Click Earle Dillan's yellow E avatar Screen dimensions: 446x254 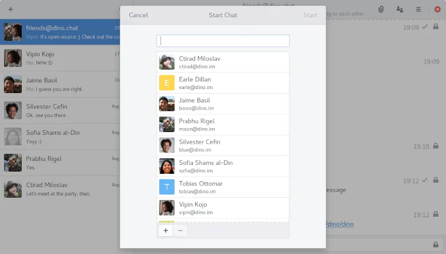coord(167,83)
